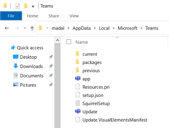Tick the select-all checkbox beside Name
This screenshot has height=128, width=169.
pyautogui.click(x=69, y=42)
